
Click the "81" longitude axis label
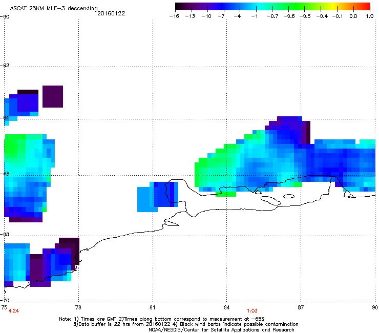click(152, 307)
